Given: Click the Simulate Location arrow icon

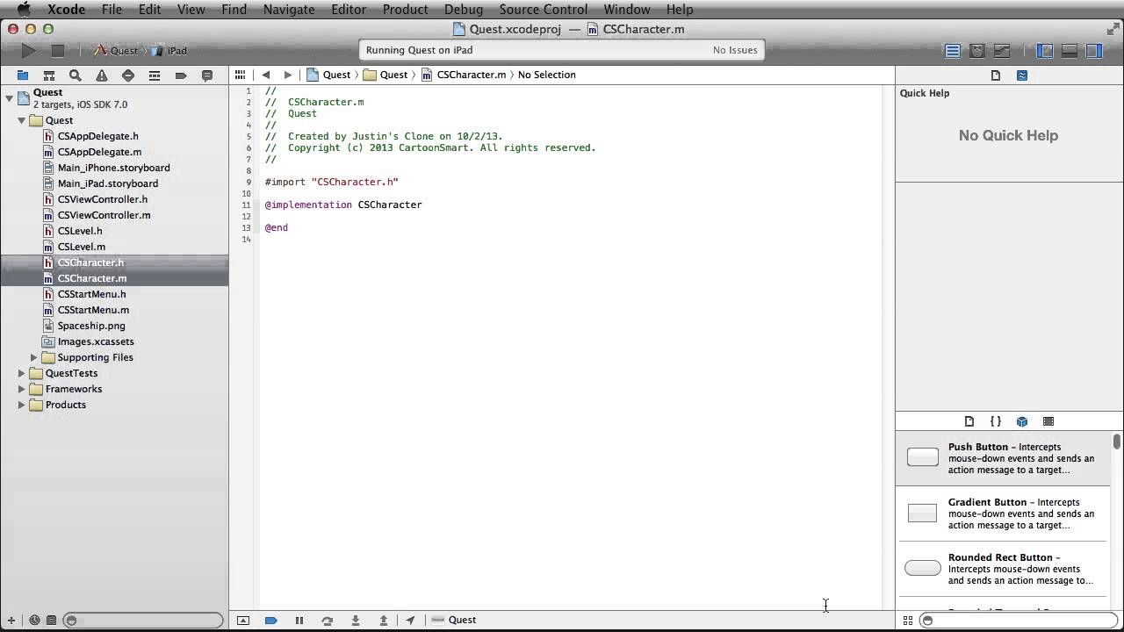Looking at the screenshot, I should 410,621.
